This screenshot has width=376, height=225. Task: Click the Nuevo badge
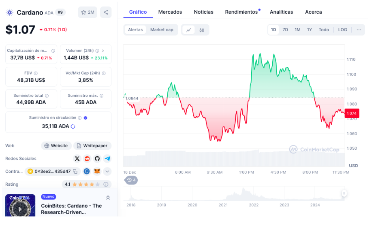pos(49,197)
